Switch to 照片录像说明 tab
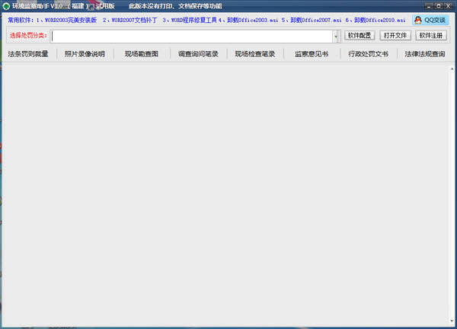 pyautogui.click(x=85, y=54)
